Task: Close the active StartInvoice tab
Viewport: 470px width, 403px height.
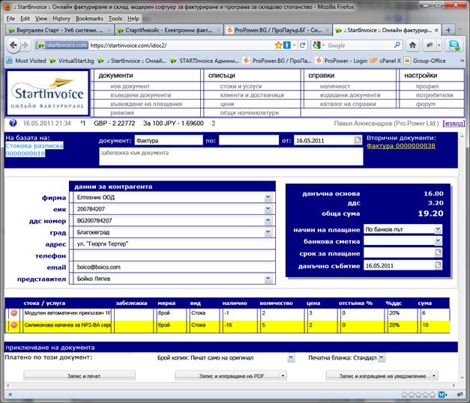Action: [436, 30]
